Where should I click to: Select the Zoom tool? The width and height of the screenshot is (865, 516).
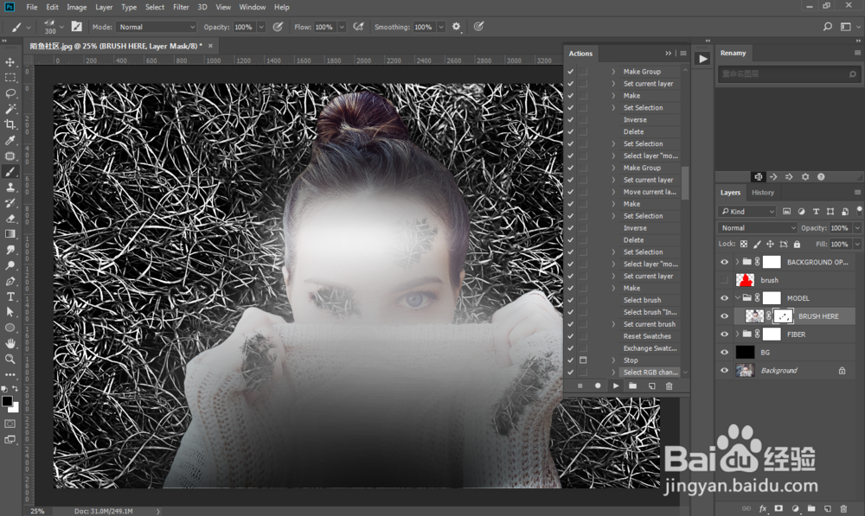click(10, 359)
